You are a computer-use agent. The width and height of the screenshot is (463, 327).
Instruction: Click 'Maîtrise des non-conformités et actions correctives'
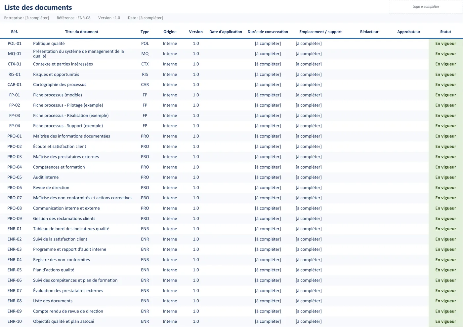(83, 198)
